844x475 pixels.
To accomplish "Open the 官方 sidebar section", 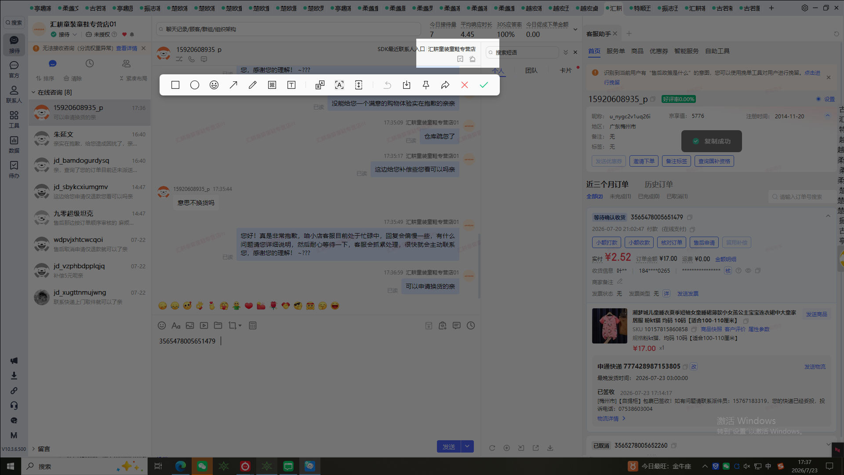I will tap(14, 69).
